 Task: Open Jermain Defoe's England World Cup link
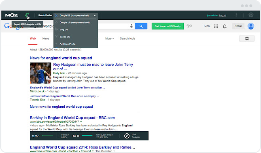[x=64, y=96]
